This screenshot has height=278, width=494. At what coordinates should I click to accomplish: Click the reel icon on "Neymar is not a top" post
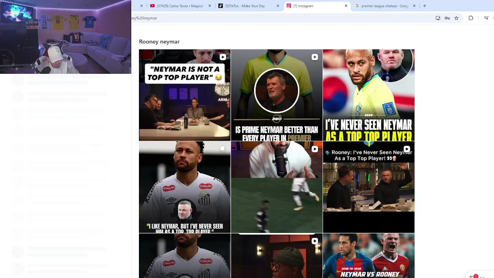pyautogui.click(x=223, y=57)
